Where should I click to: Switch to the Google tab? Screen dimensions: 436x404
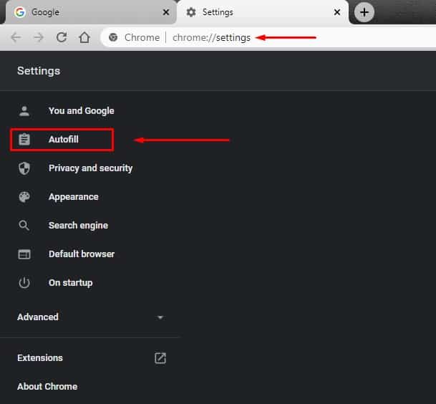(x=91, y=12)
